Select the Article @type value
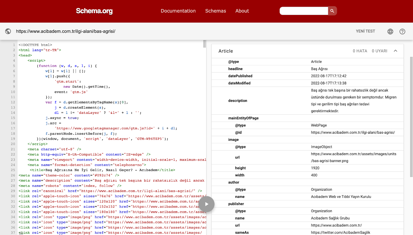Image resolution: width=413 pixels, height=235 pixels. [316, 62]
